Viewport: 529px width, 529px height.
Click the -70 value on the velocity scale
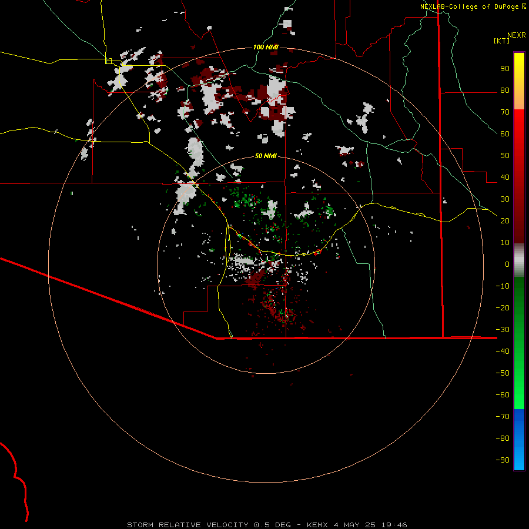click(503, 416)
